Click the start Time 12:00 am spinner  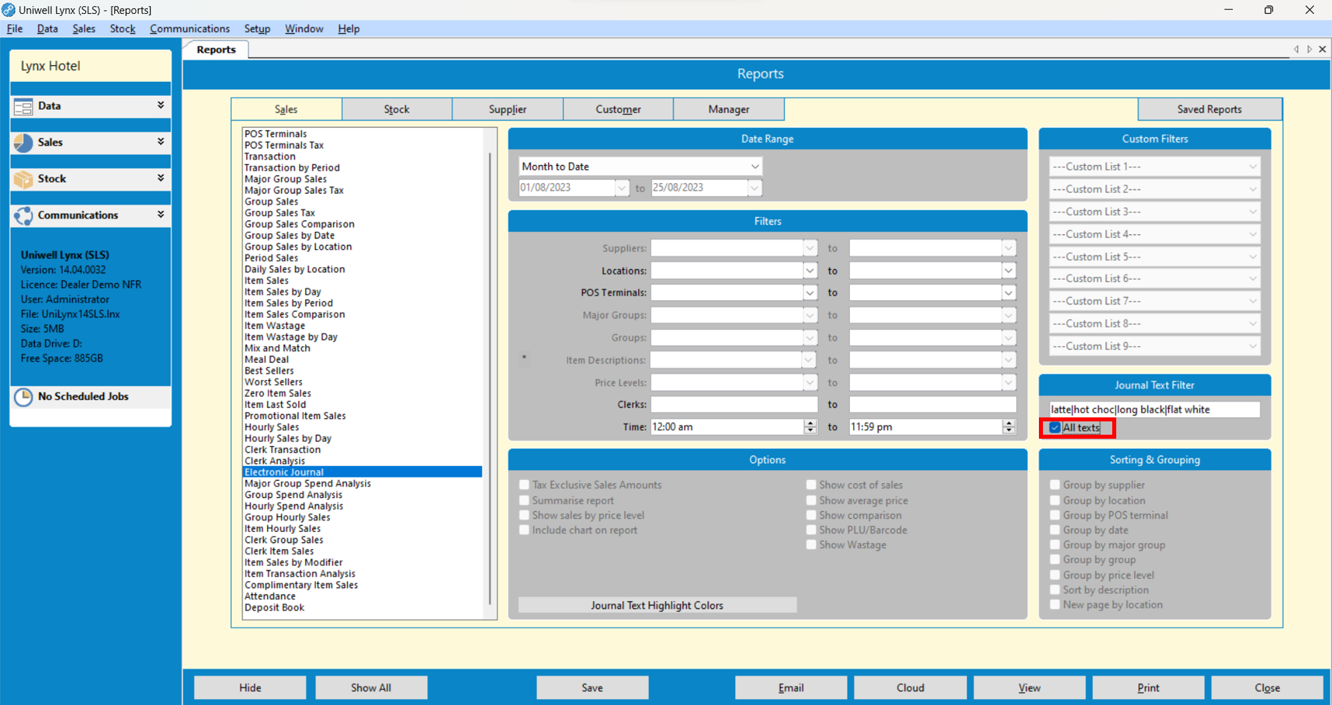[x=810, y=427]
